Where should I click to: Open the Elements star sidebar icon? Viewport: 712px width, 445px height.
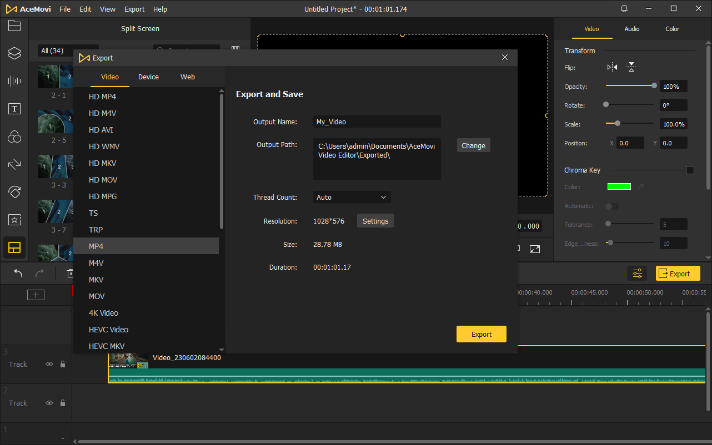pyautogui.click(x=14, y=220)
